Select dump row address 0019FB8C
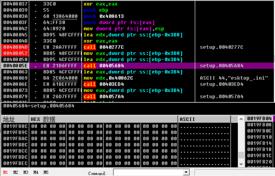Image resolution: width=275 pixels, height=176 pixels. coord(16,126)
